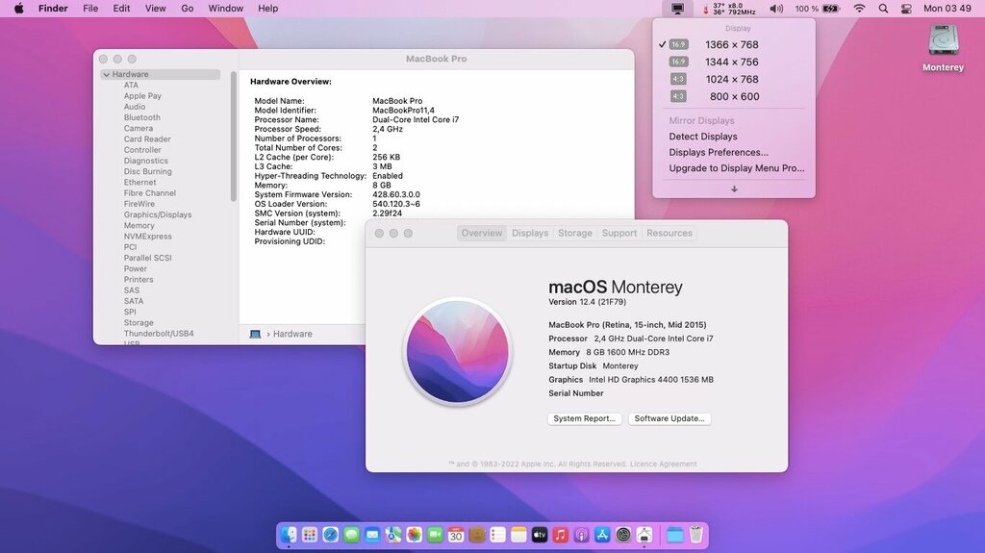Collapse the Hardware tree section
Viewport: 985px width, 553px height.
(x=106, y=74)
